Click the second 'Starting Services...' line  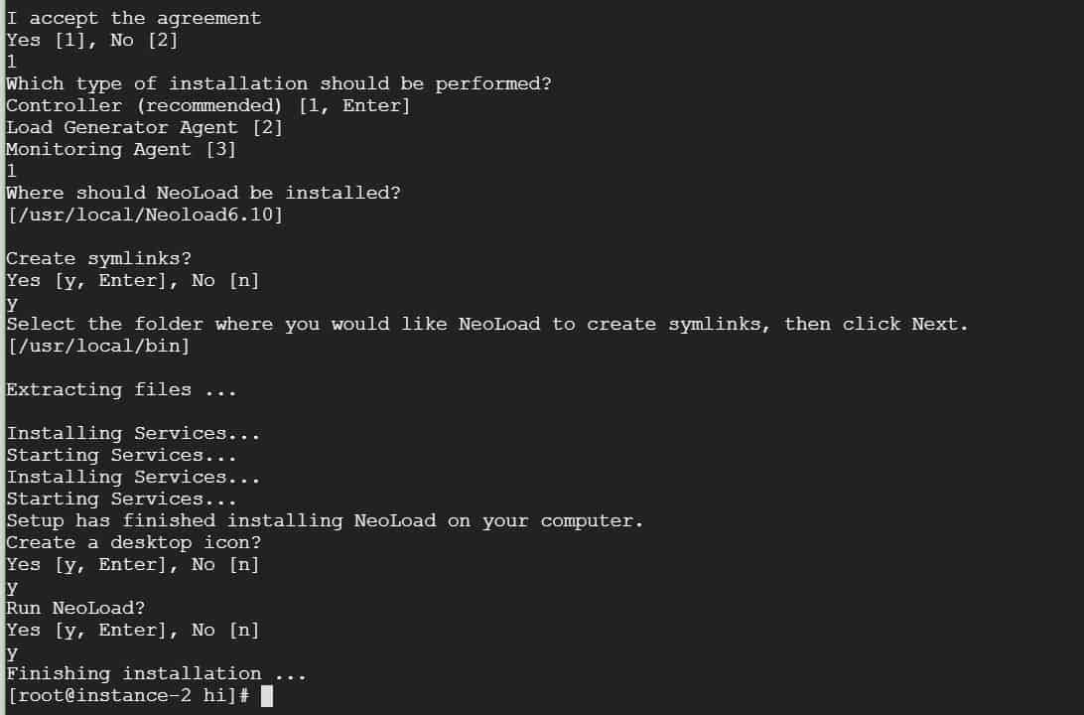point(122,500)
